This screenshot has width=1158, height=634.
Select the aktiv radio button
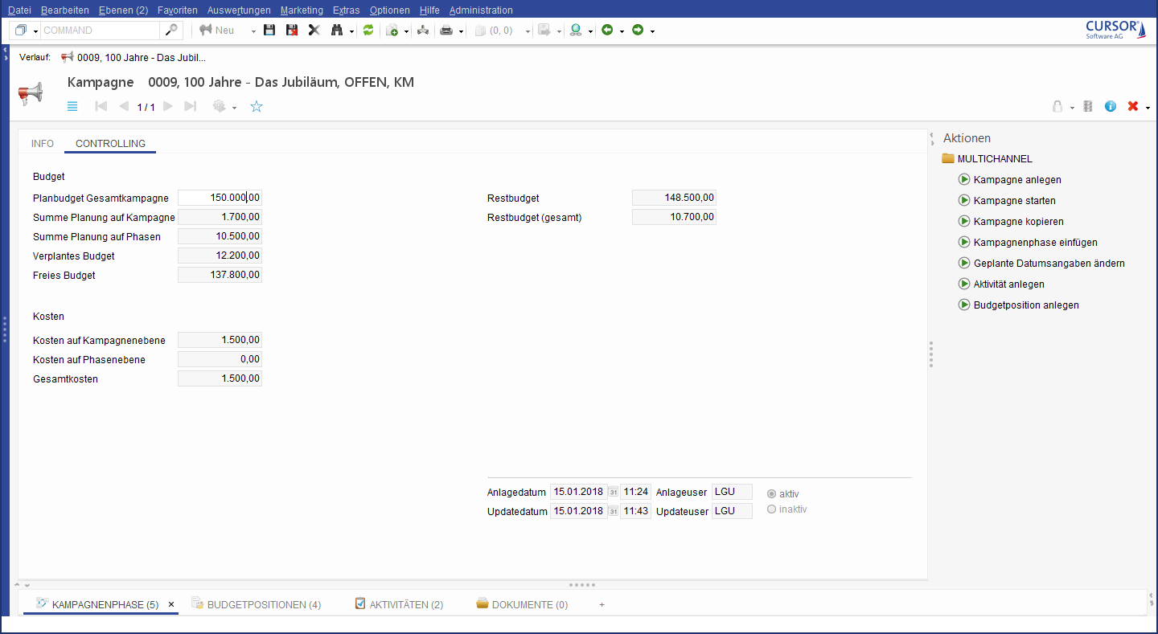click(x=772, y=493)
